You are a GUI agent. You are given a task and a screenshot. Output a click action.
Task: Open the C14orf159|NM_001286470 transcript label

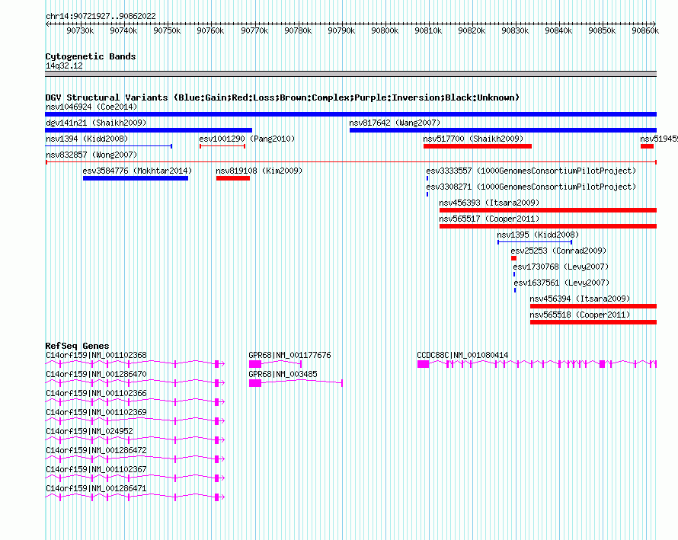coord(97,374)
